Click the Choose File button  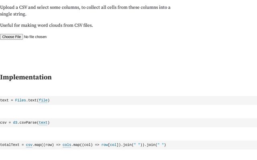(x=12, y=37)
